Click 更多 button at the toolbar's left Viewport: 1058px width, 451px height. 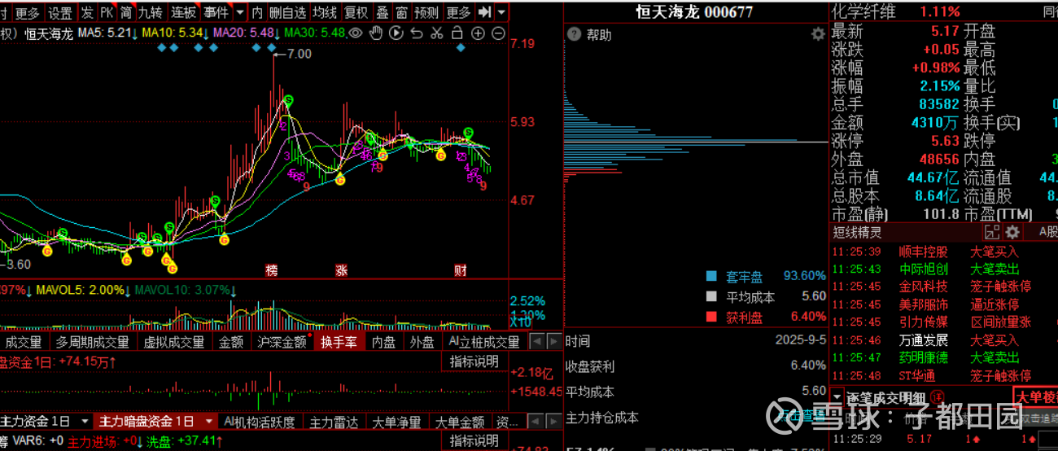[27, 12]
